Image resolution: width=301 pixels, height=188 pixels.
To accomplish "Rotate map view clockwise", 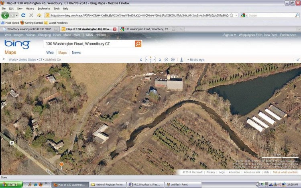I will pos(160,60).
